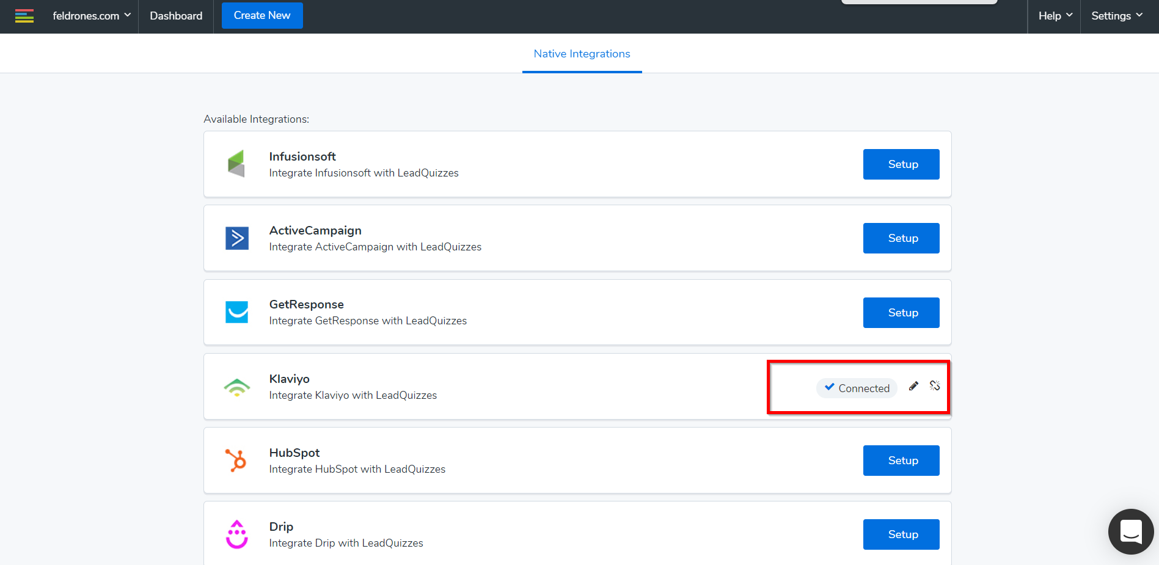Click the GetResponse integration title
This screenshot has width=1159, height=565.
point(306,304)
